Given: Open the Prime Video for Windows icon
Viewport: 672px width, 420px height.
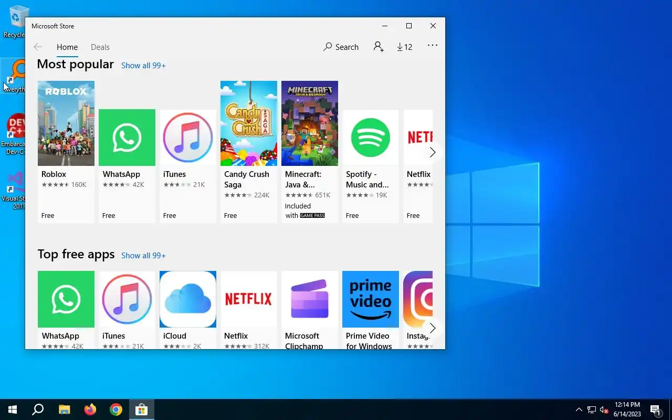Looking at the screenshot, I should (x=371, y=299).
